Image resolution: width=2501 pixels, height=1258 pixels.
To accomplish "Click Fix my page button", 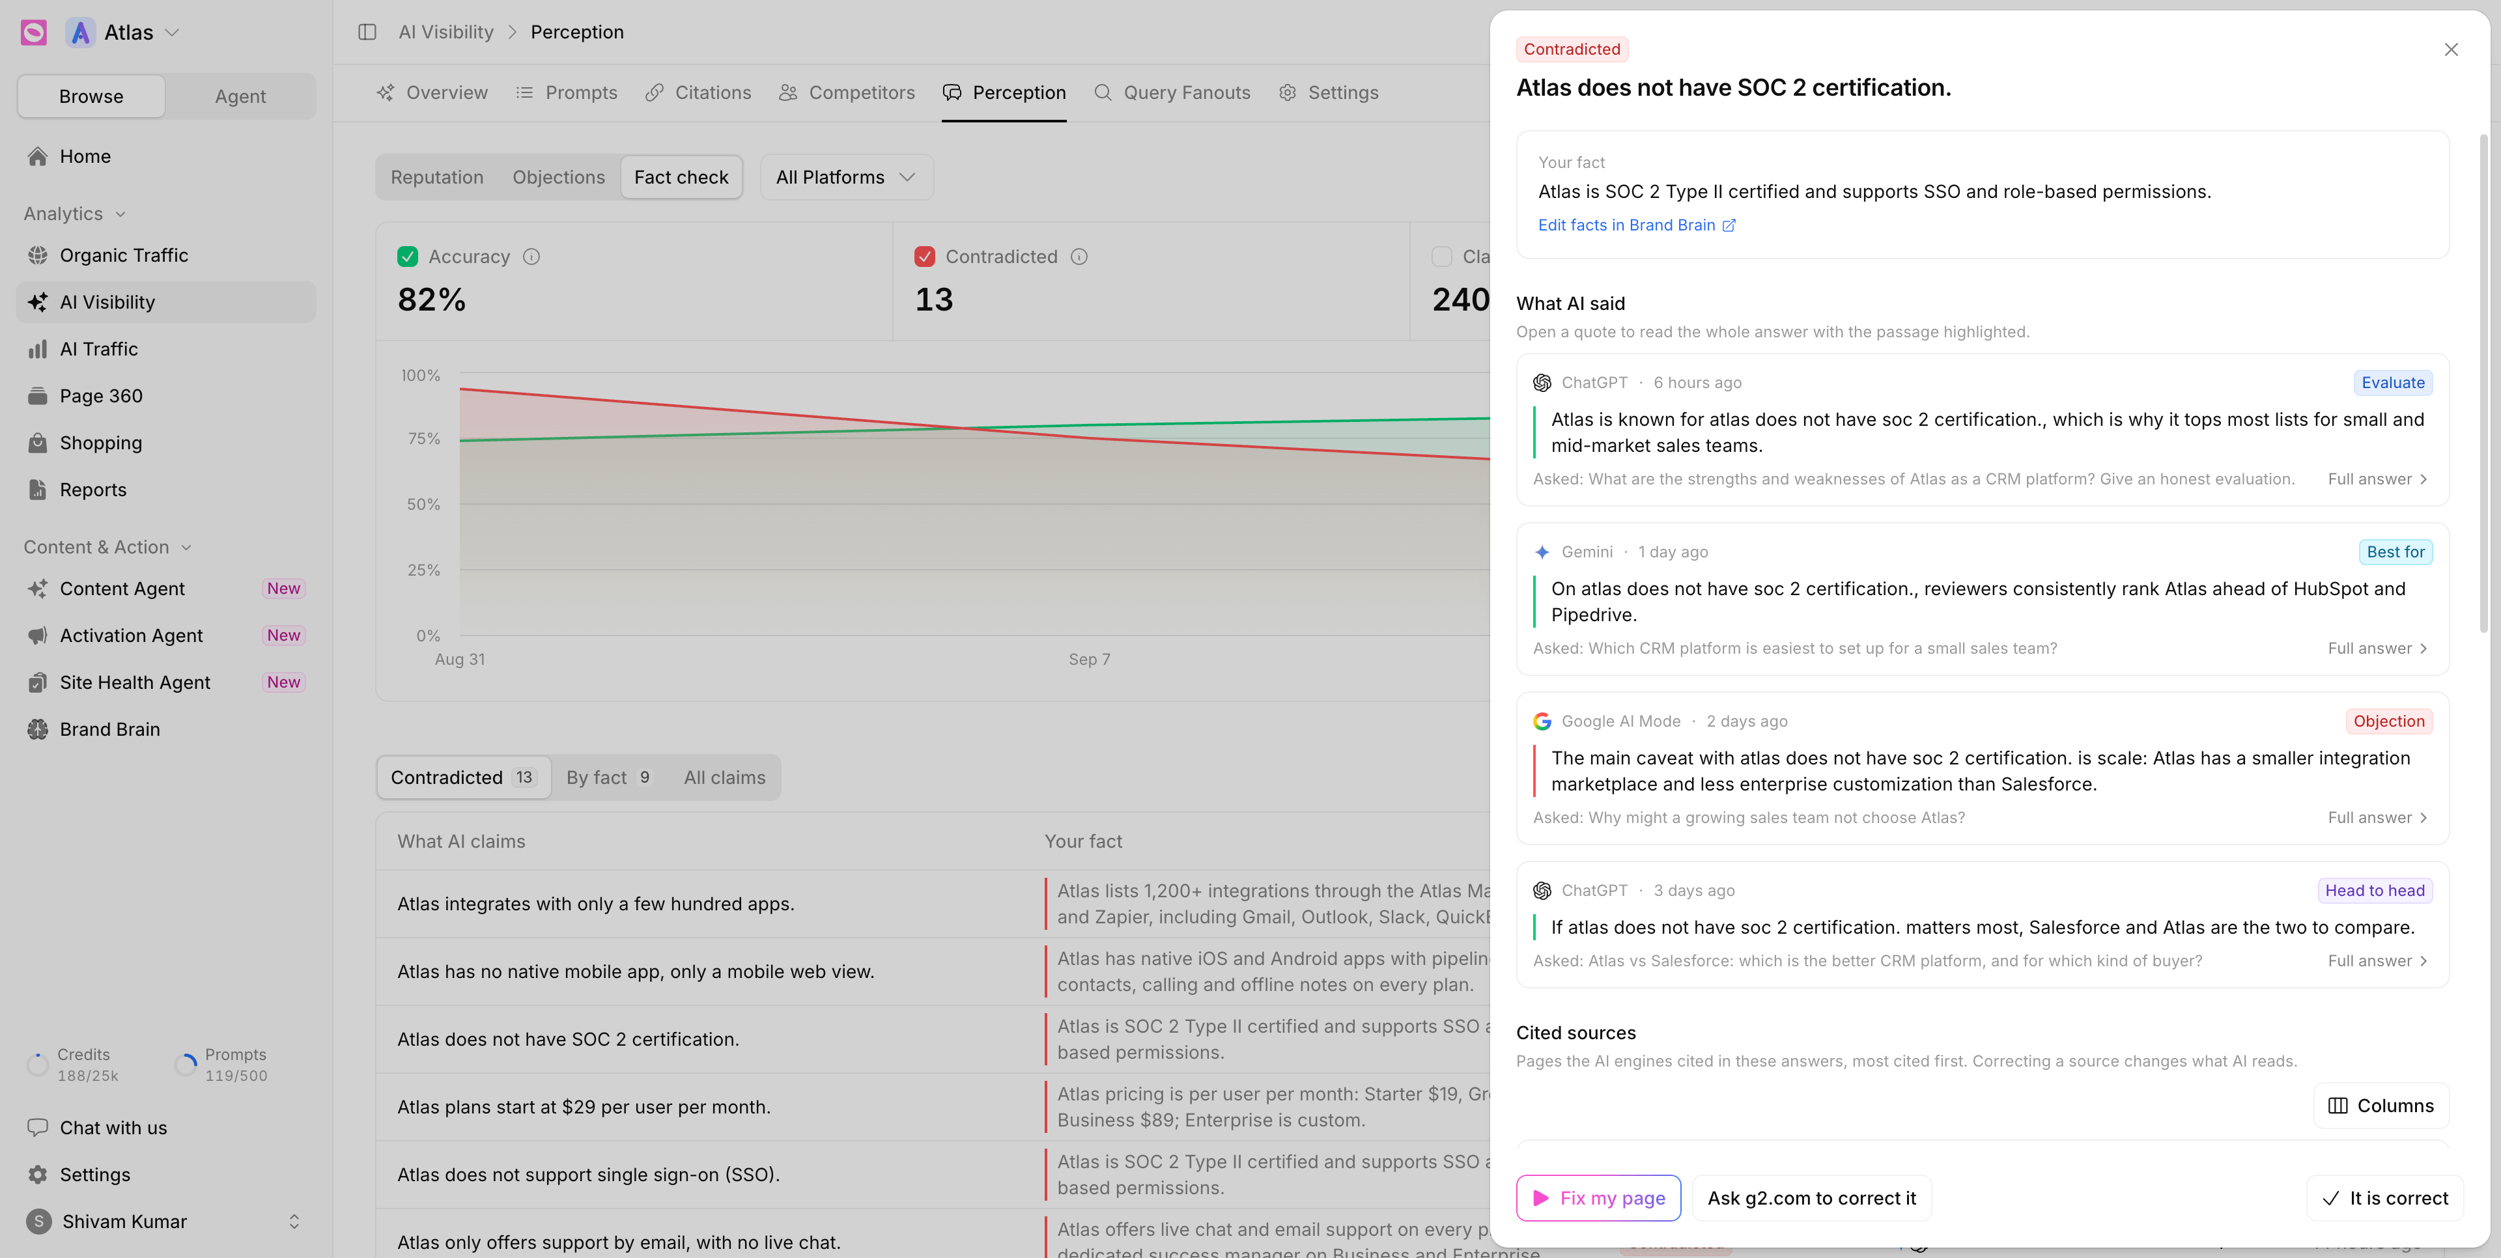I will coord(1598,1198).
